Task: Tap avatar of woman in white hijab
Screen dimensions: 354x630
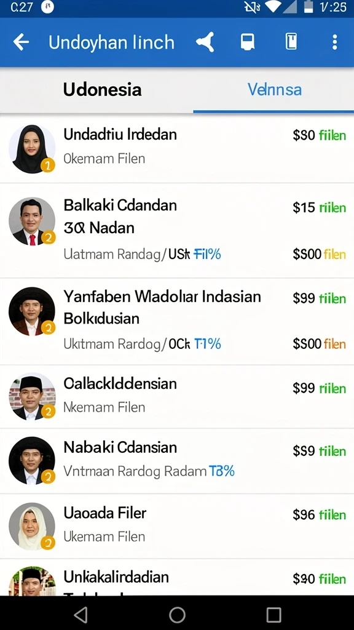Action: click(32, 526)
